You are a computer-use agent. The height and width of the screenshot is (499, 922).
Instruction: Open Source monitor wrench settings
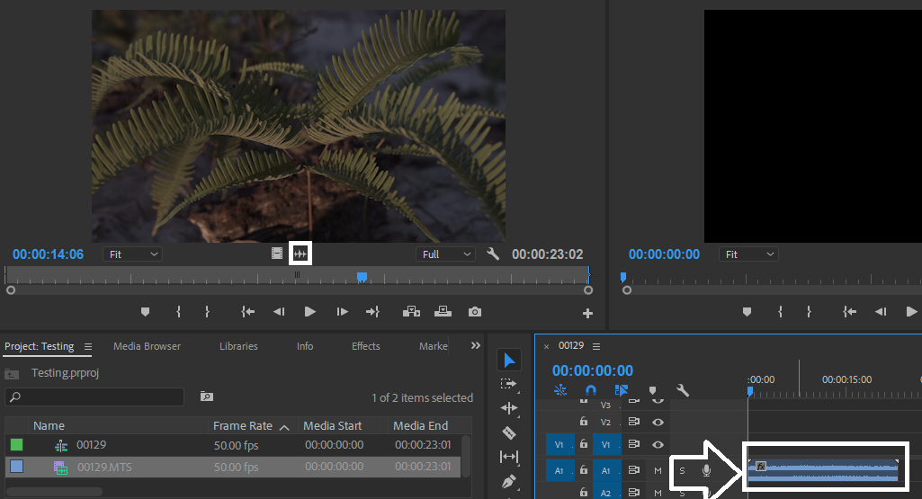point(493,254)
